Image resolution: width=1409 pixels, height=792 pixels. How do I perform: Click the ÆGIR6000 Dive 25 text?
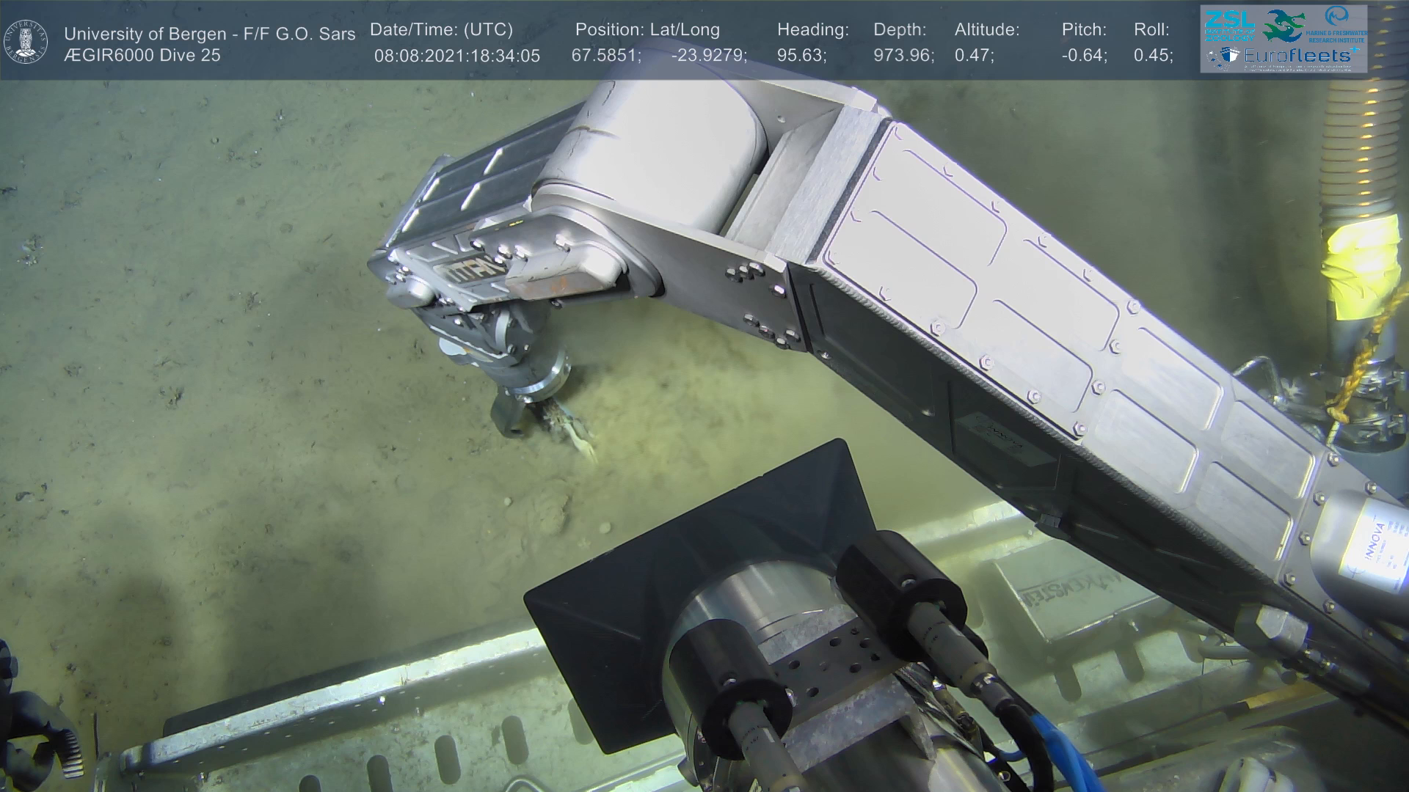pos(142,56)
